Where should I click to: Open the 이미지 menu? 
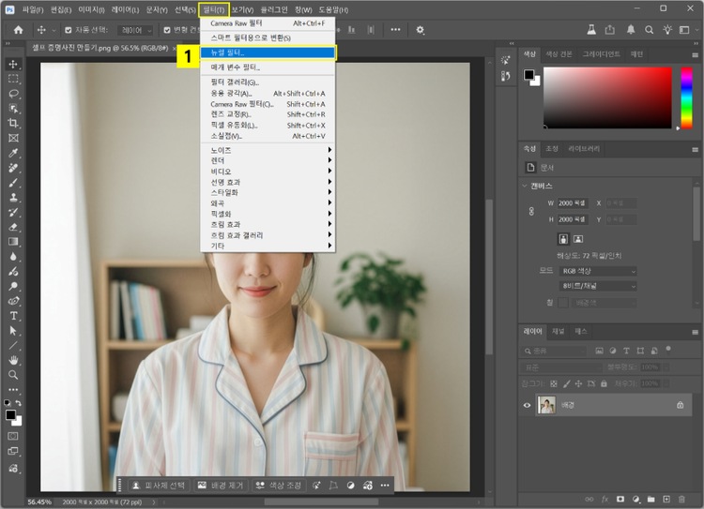click(92, 9)
